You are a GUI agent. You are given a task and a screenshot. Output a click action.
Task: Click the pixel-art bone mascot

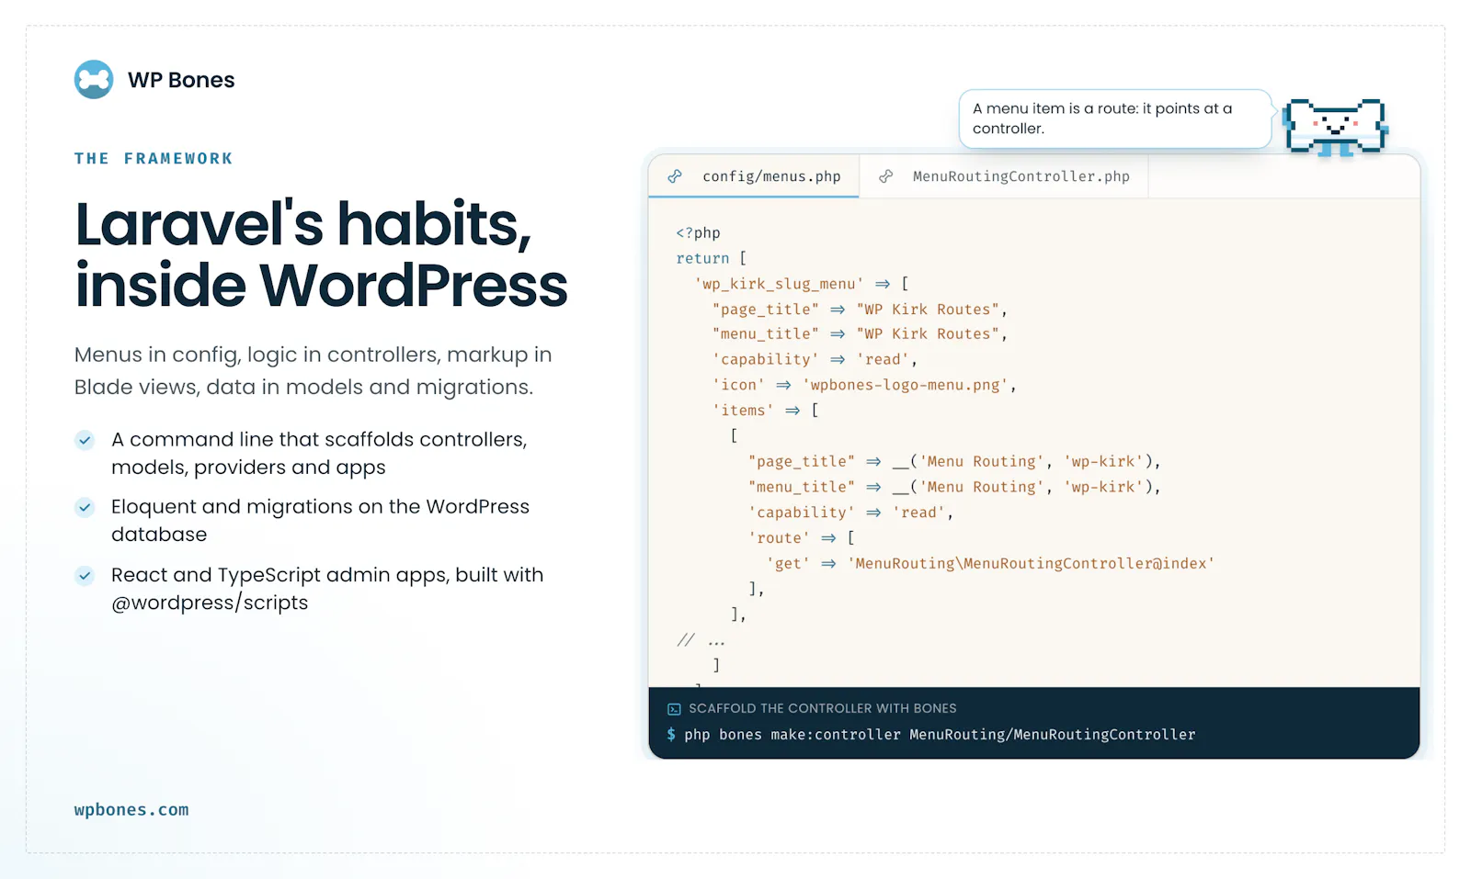[1336, 127]
